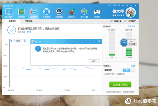Viewport: 158px width, 106px height.
Task: Click the 51℃ CPU温度 floating widget
Action: 132,43
